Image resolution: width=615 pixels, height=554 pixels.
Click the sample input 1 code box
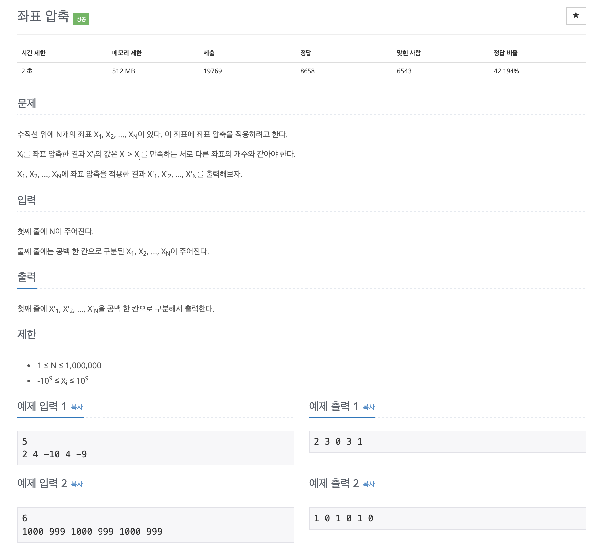click(x=156, y=448)
